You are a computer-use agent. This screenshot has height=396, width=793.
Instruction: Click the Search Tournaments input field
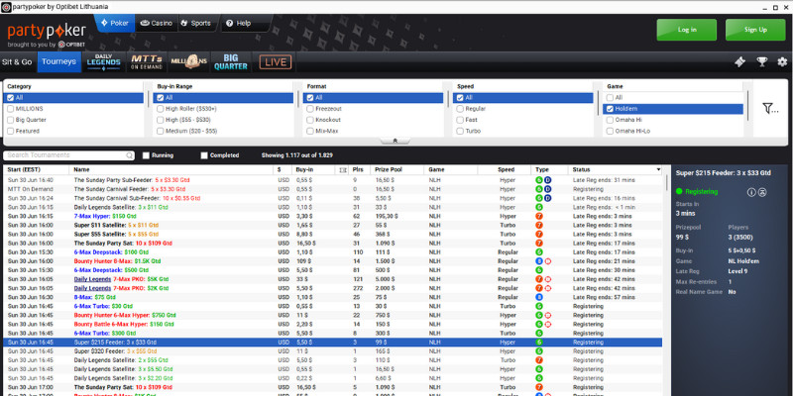point(69,155)
